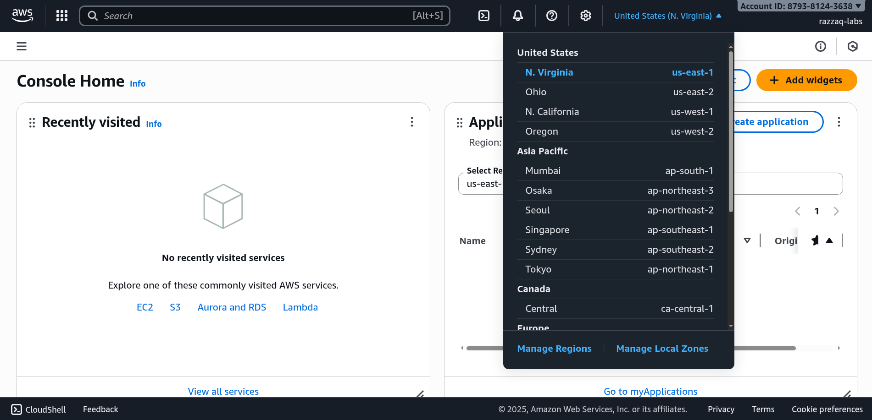
Task: Open Manage Regions link
Action: coord(554,349)
